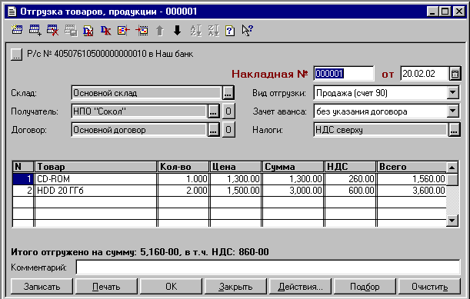
Task: Click the Sort descending Z-A icon
Action: (x=213, y=31)
